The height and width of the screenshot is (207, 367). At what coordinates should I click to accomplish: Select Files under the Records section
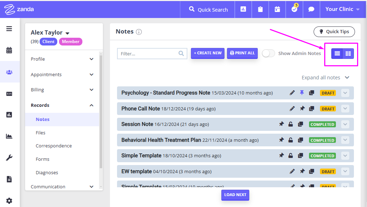pos(41,133)
